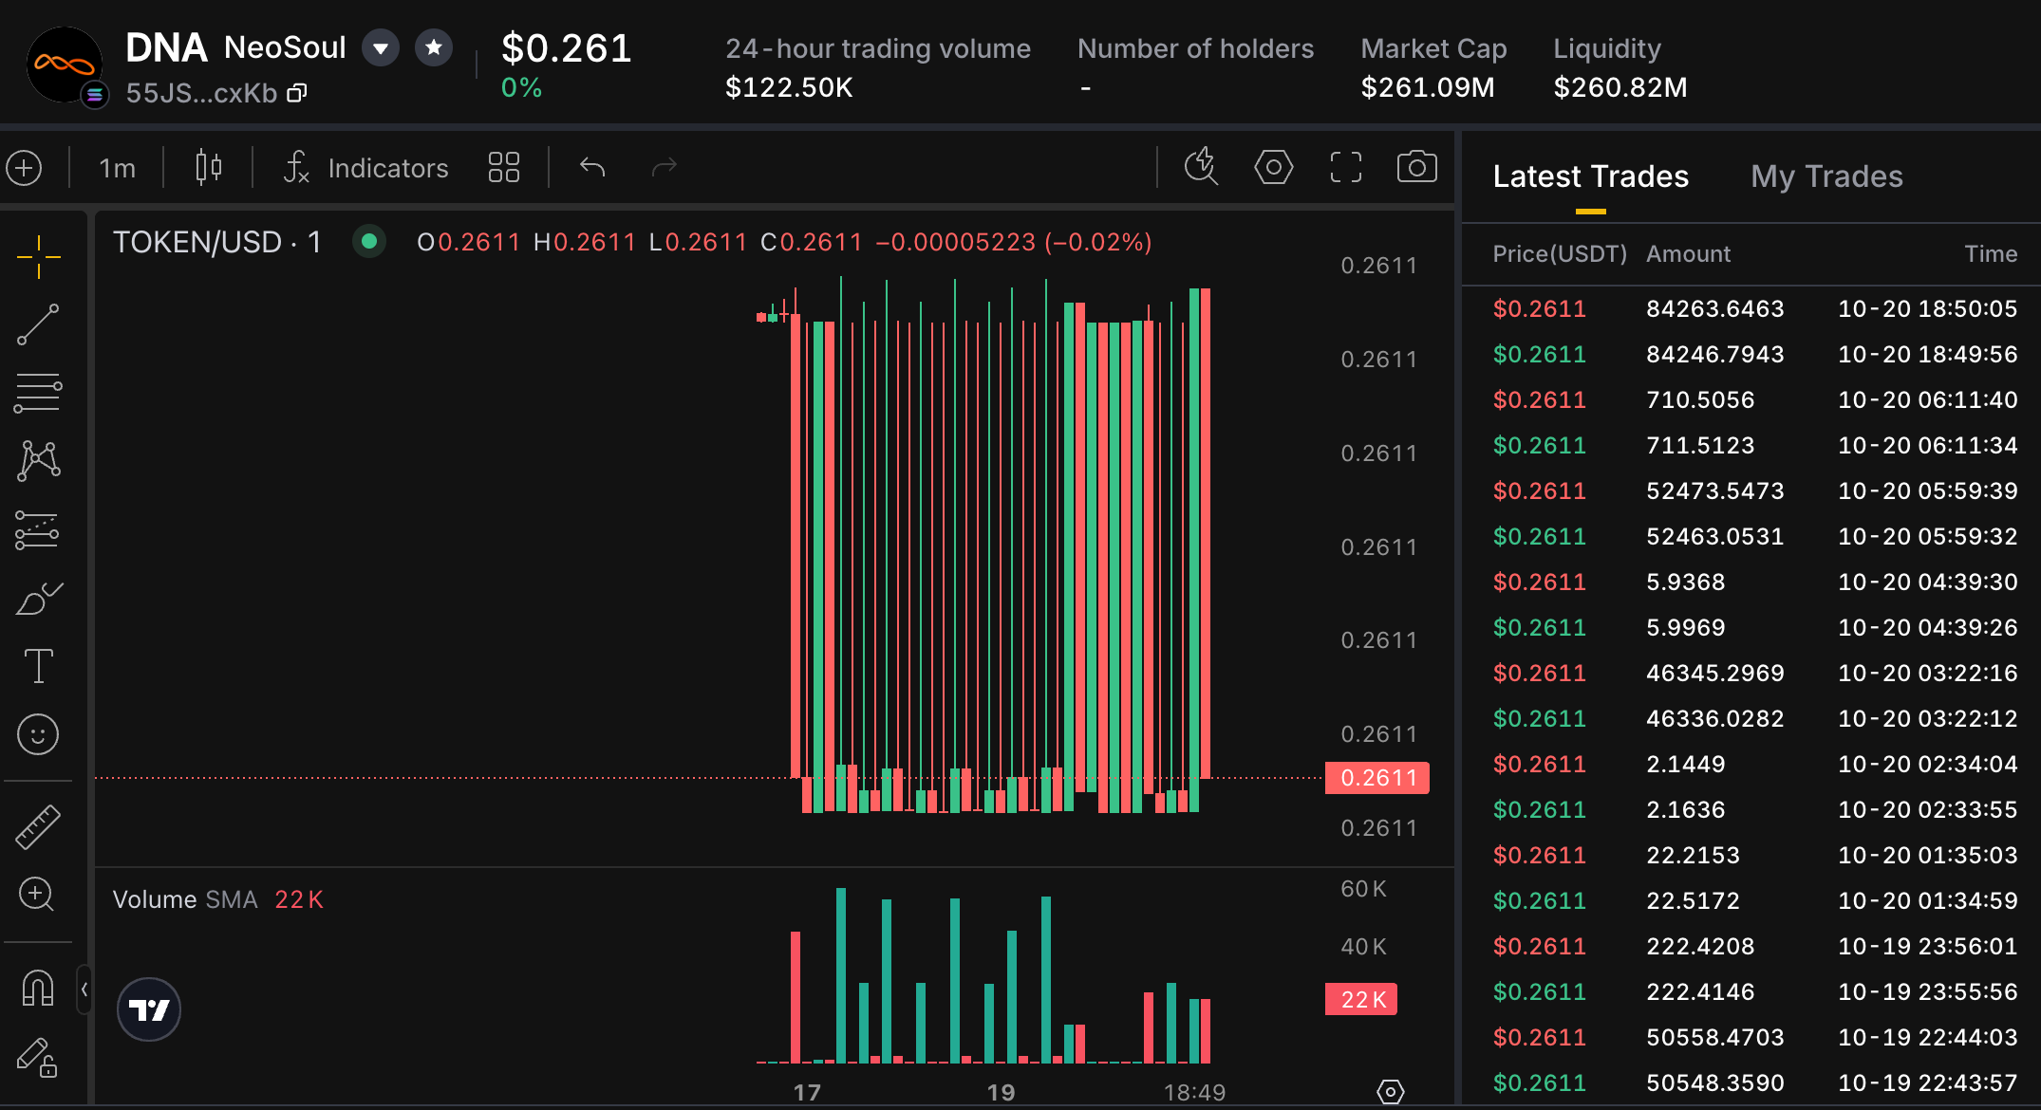The height and width of the screenshot is (1110, 2041).
Task: Open the emoji icons tool
Action: pos(38,734)
